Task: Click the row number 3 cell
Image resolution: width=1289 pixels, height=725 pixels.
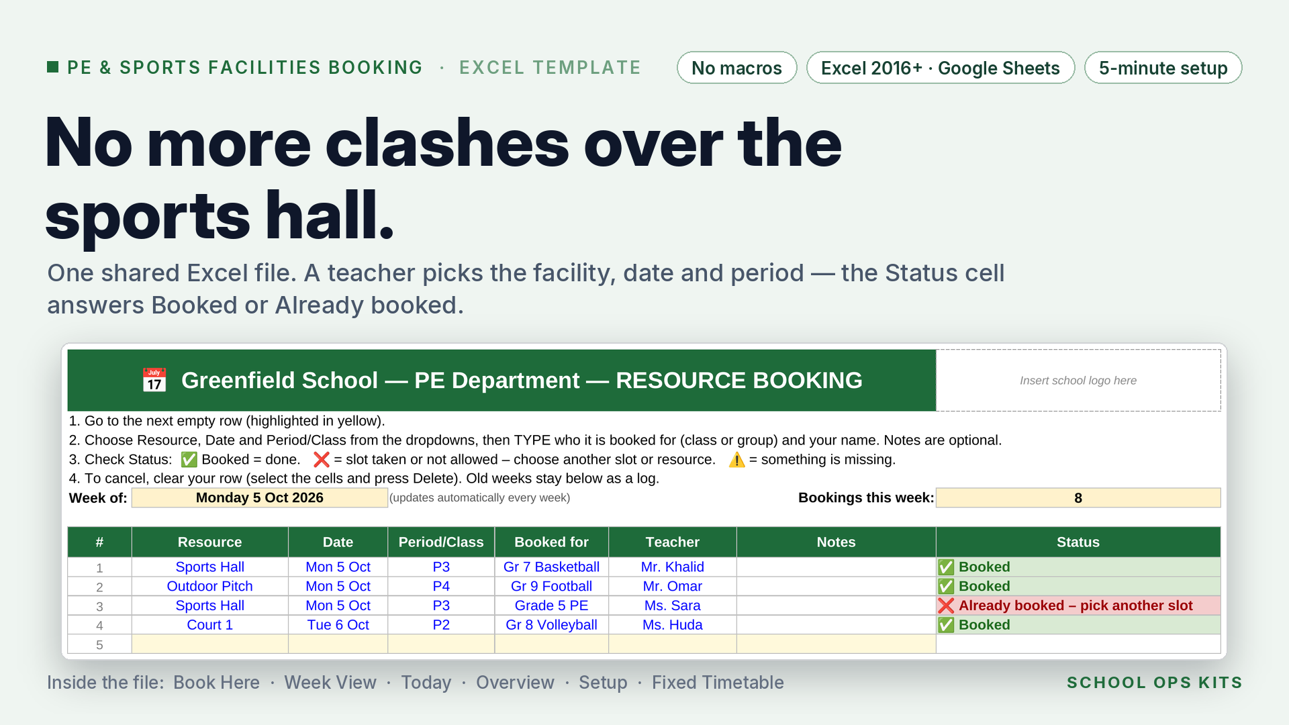Action: 99,606
